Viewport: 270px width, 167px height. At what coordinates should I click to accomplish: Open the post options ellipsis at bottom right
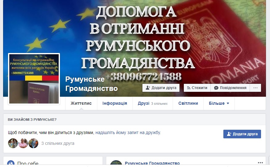pos(260,163)
